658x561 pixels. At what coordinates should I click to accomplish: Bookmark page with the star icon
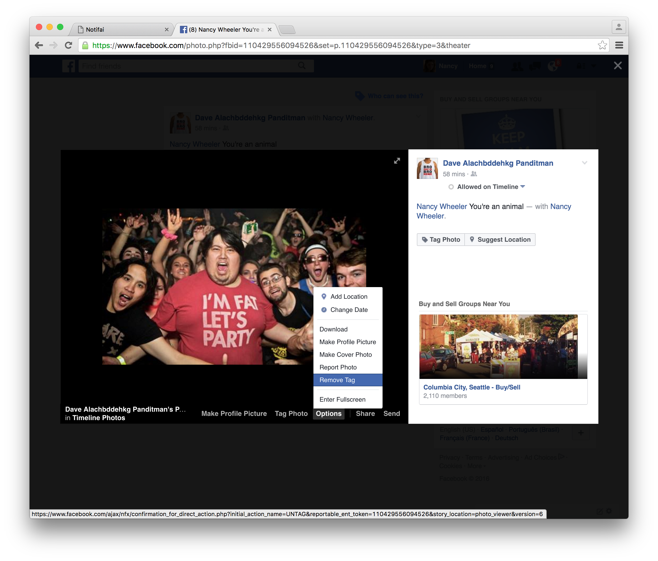[x=602, y=45]
